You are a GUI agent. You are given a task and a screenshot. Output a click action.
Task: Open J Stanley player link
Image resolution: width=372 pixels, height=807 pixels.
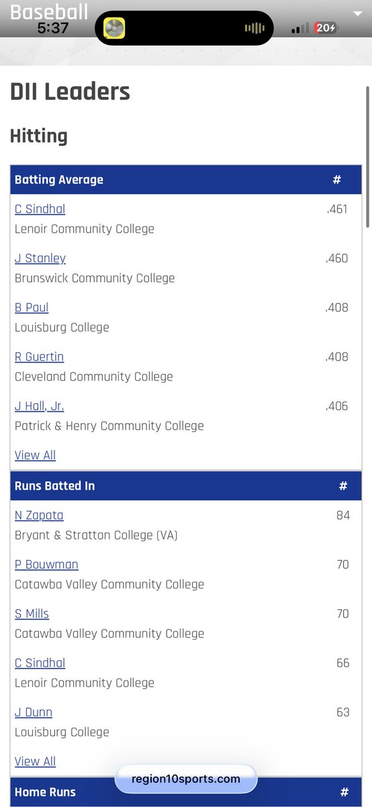[40, 258]
